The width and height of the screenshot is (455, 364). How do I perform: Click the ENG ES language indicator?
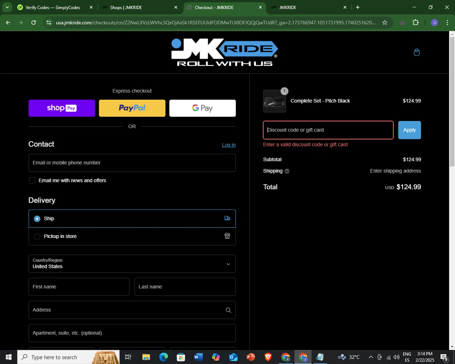[x=407, y=357]
